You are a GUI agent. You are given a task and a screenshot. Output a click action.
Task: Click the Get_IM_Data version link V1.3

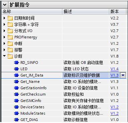pyautogui.click(x=115, y=75)
